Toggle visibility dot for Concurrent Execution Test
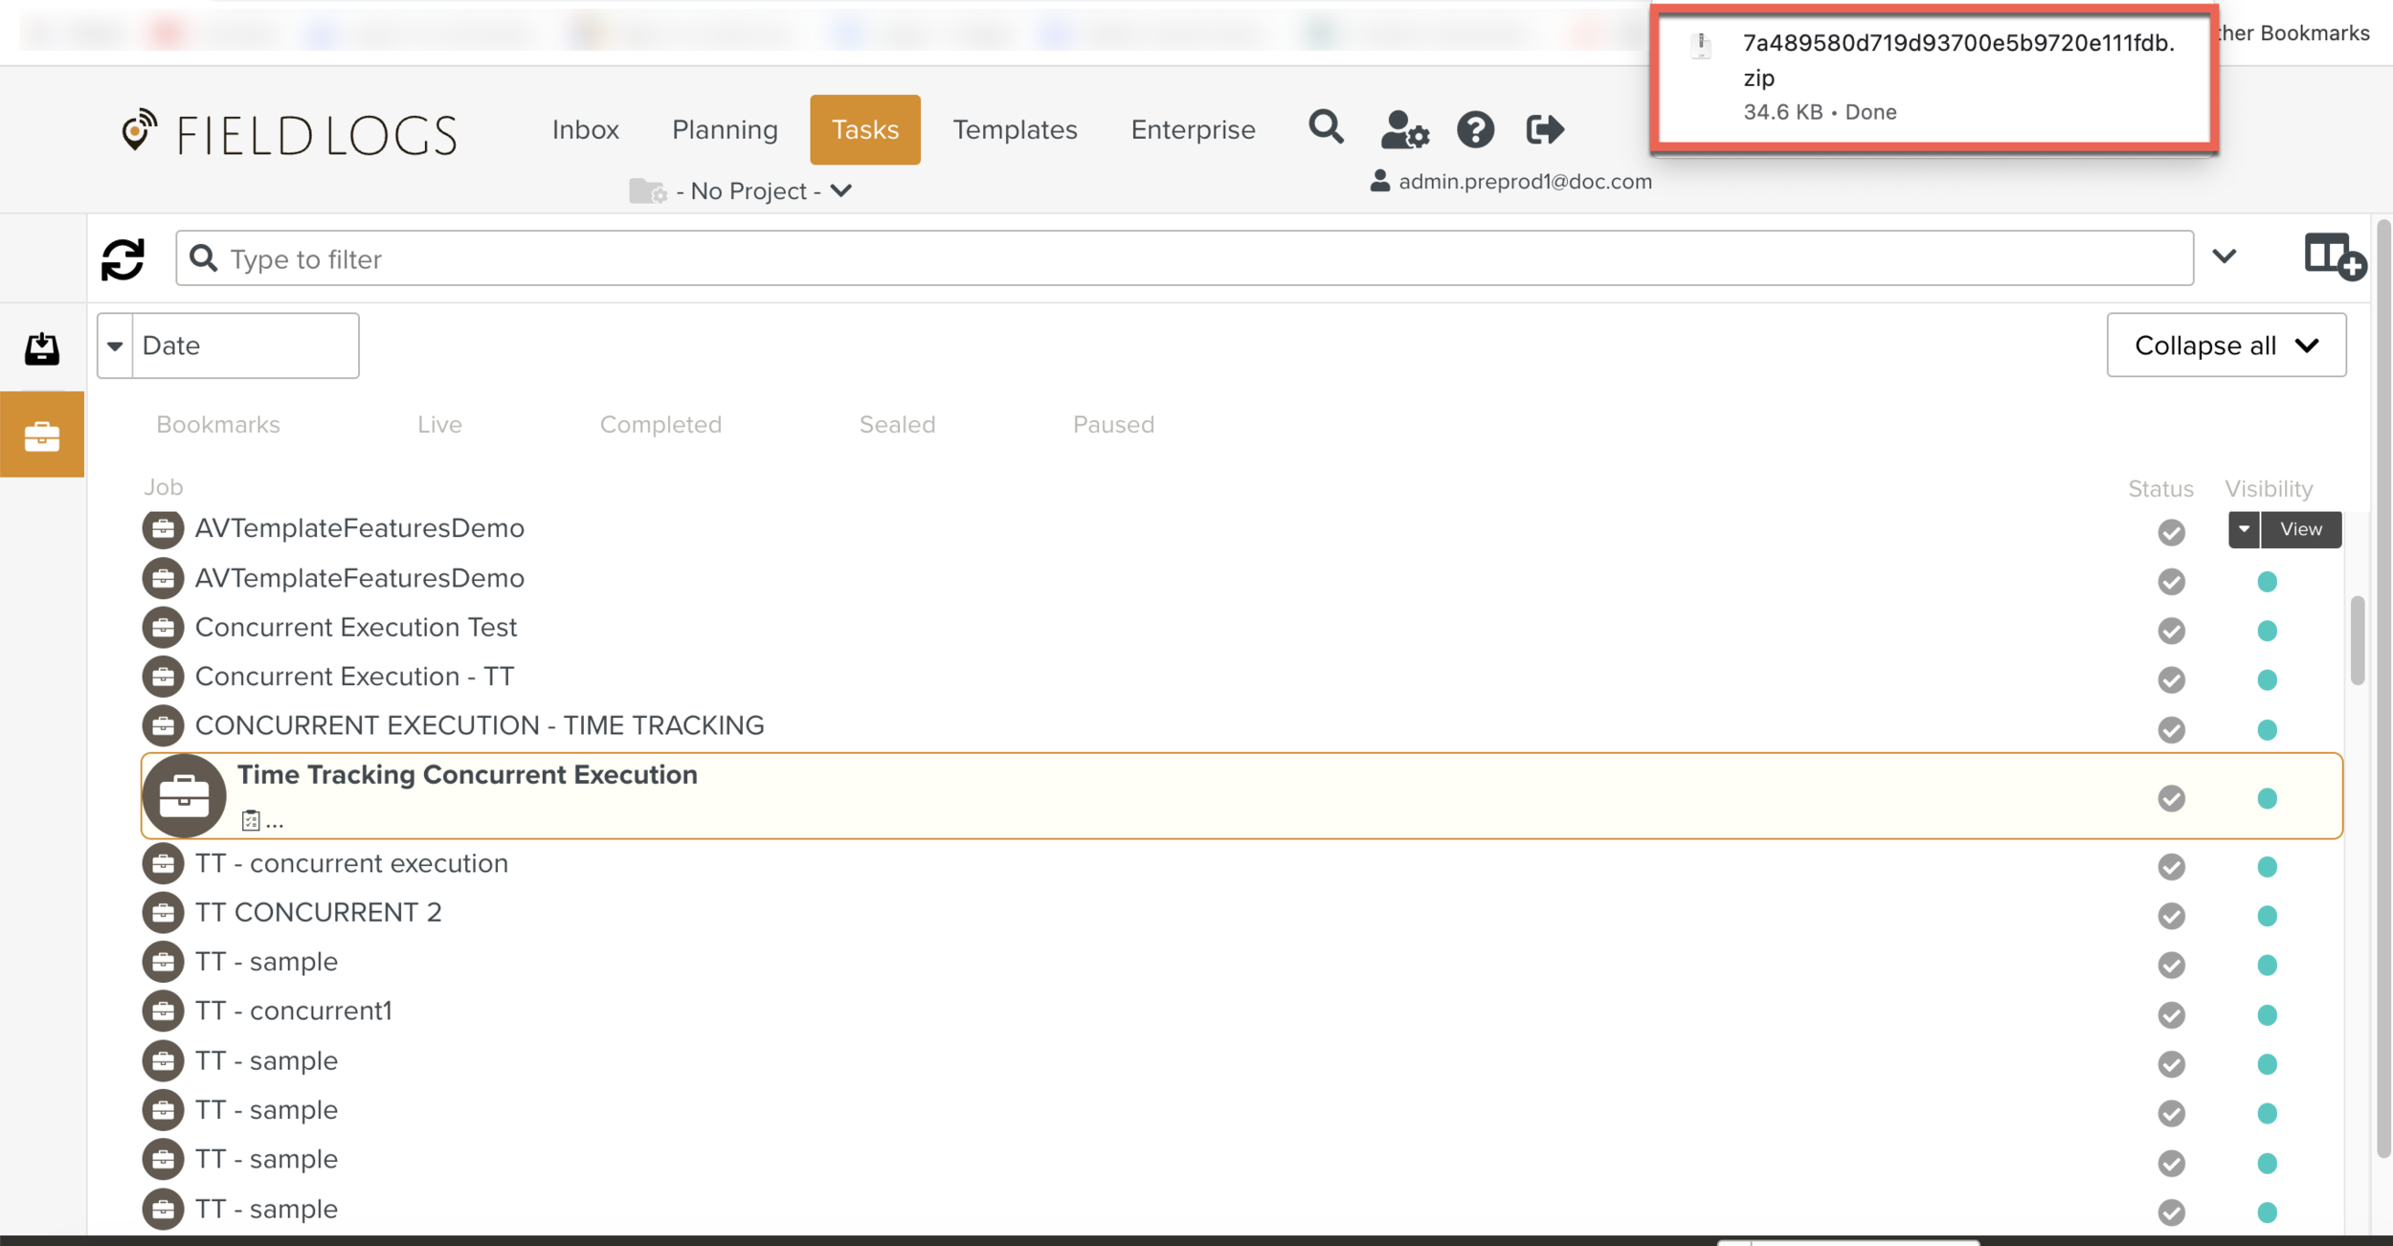 coord(2267,631)
